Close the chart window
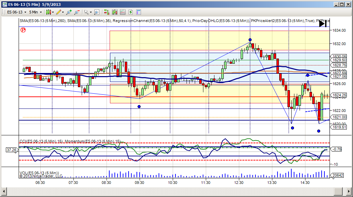The width and height of the screenshot is (353, 197). pyautogui.click(x=348, y=4)
